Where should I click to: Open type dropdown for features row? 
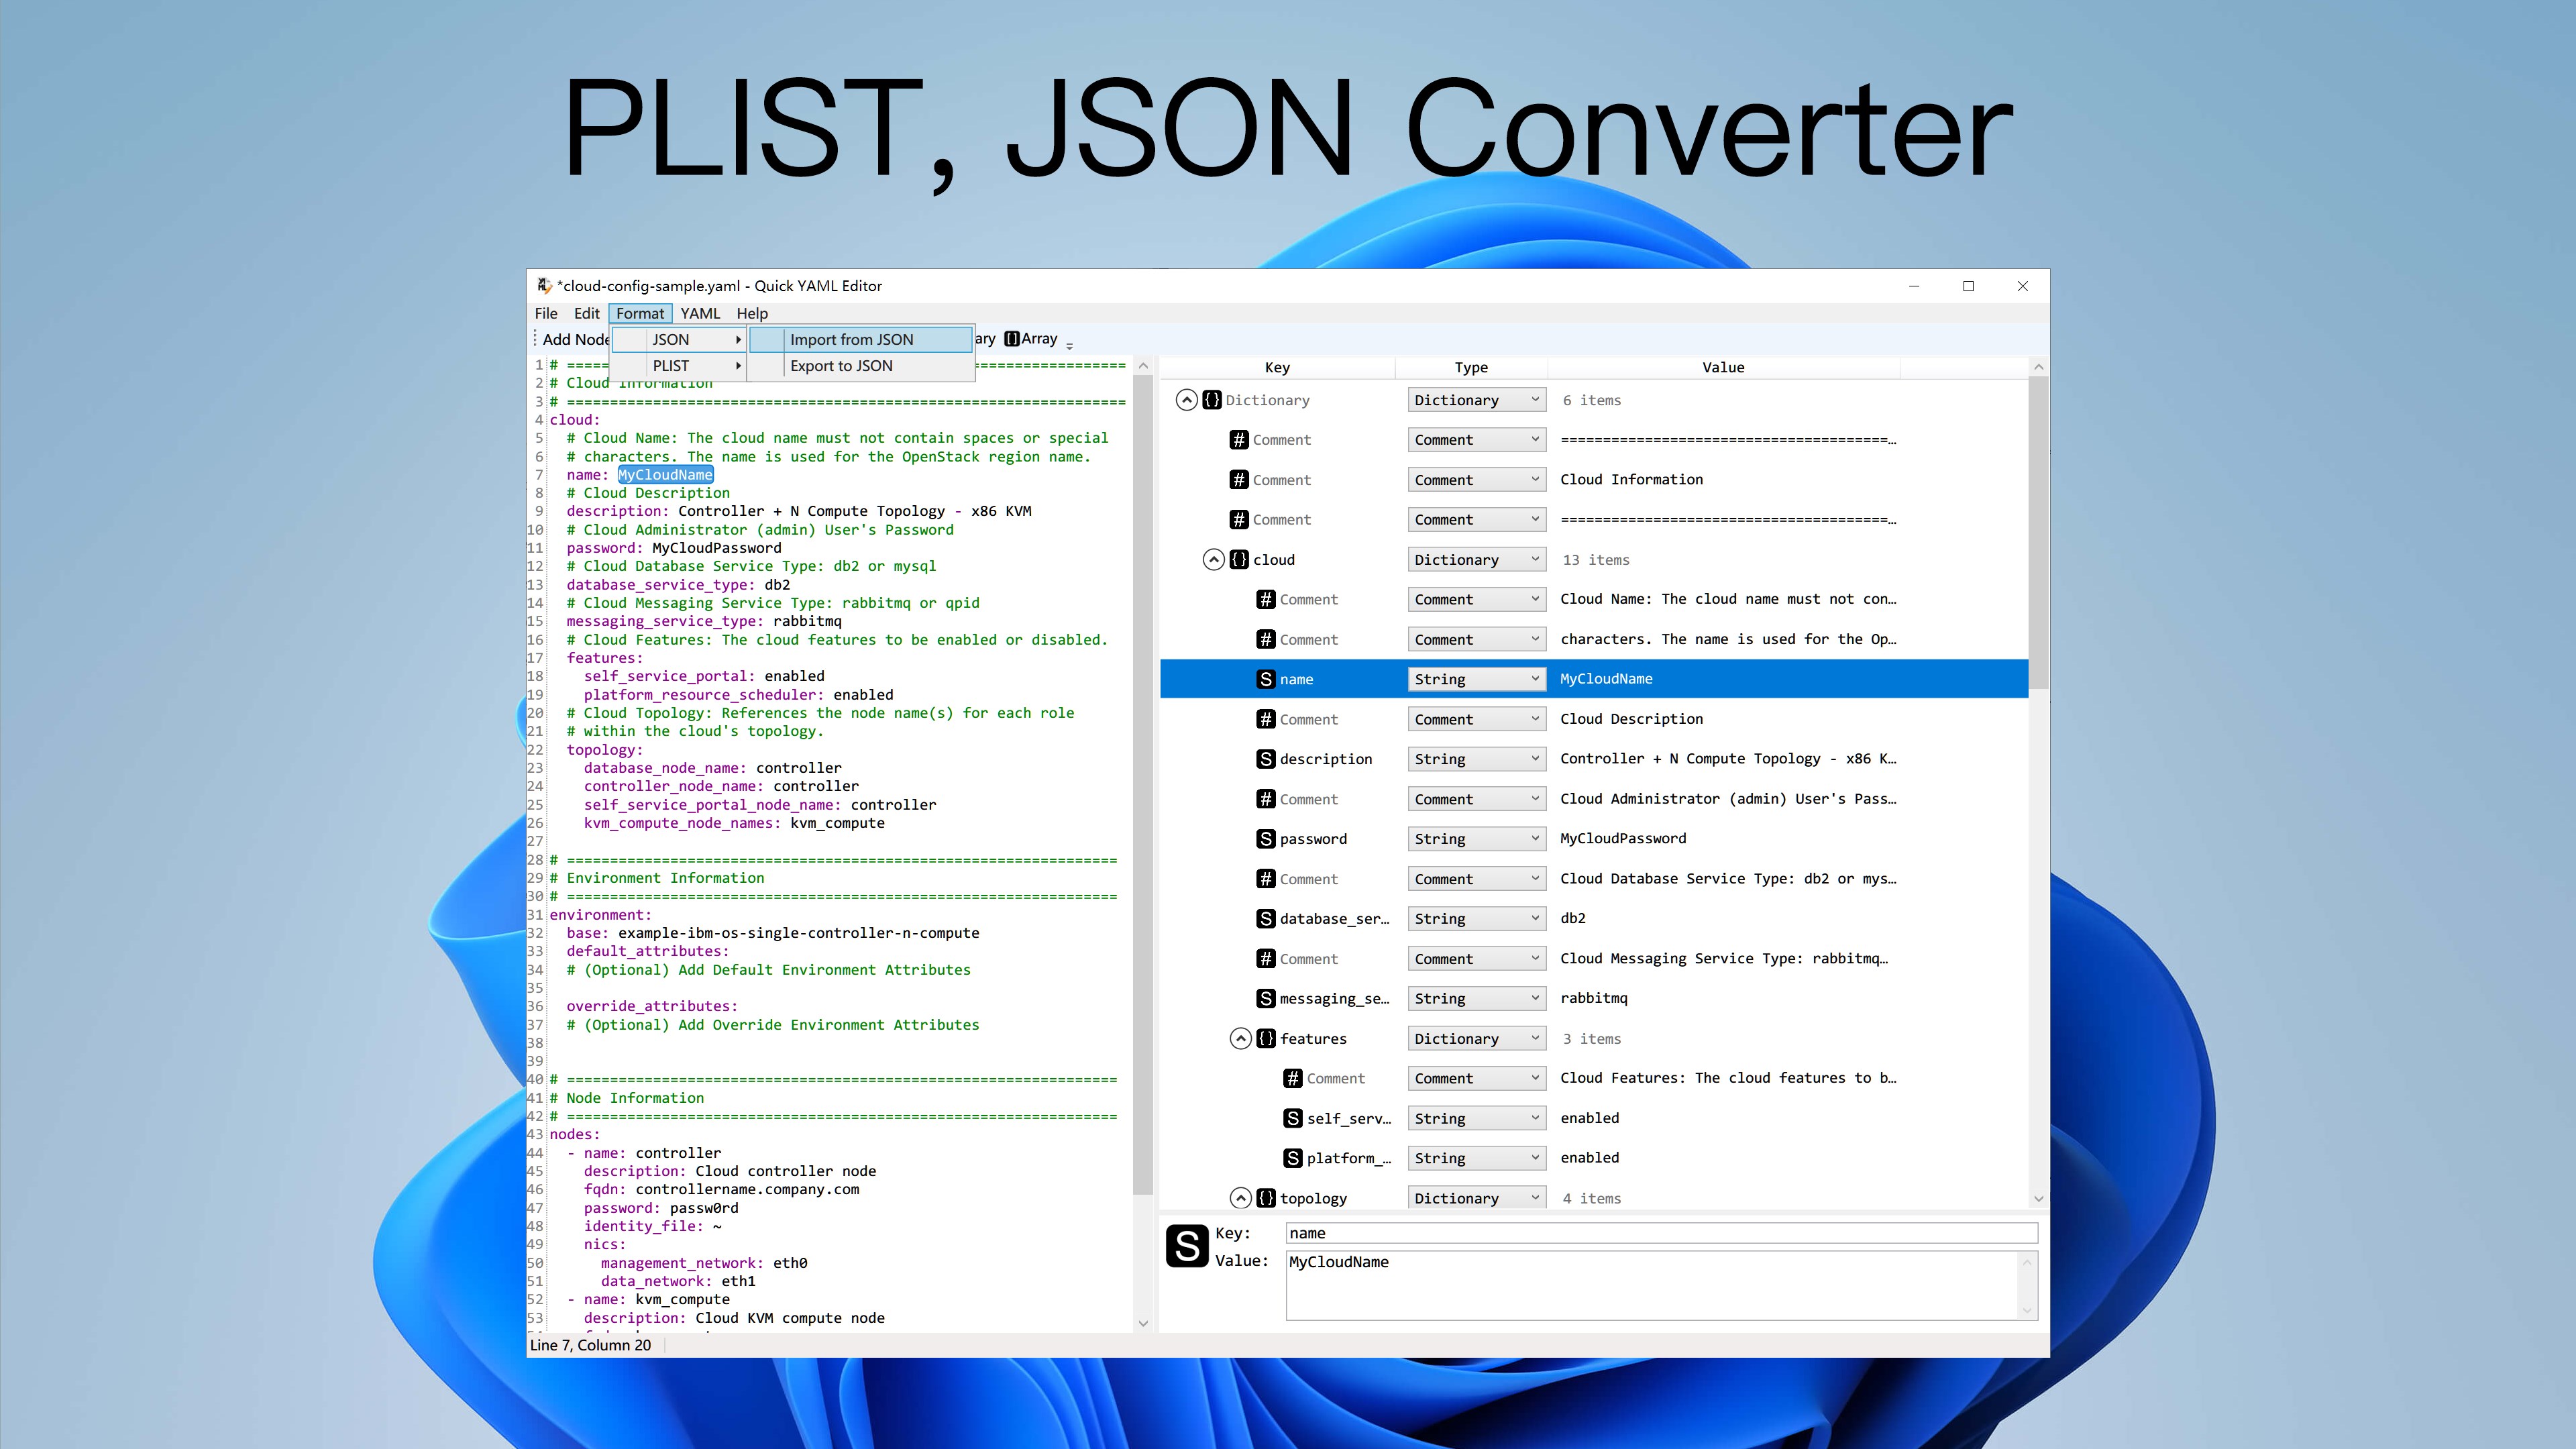click(x=1475, y=1039)
